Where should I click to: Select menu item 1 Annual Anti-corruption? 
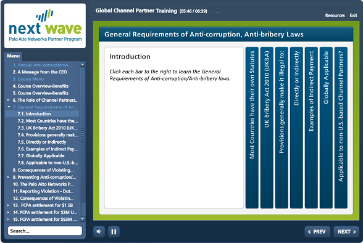(x=43, y=65)
